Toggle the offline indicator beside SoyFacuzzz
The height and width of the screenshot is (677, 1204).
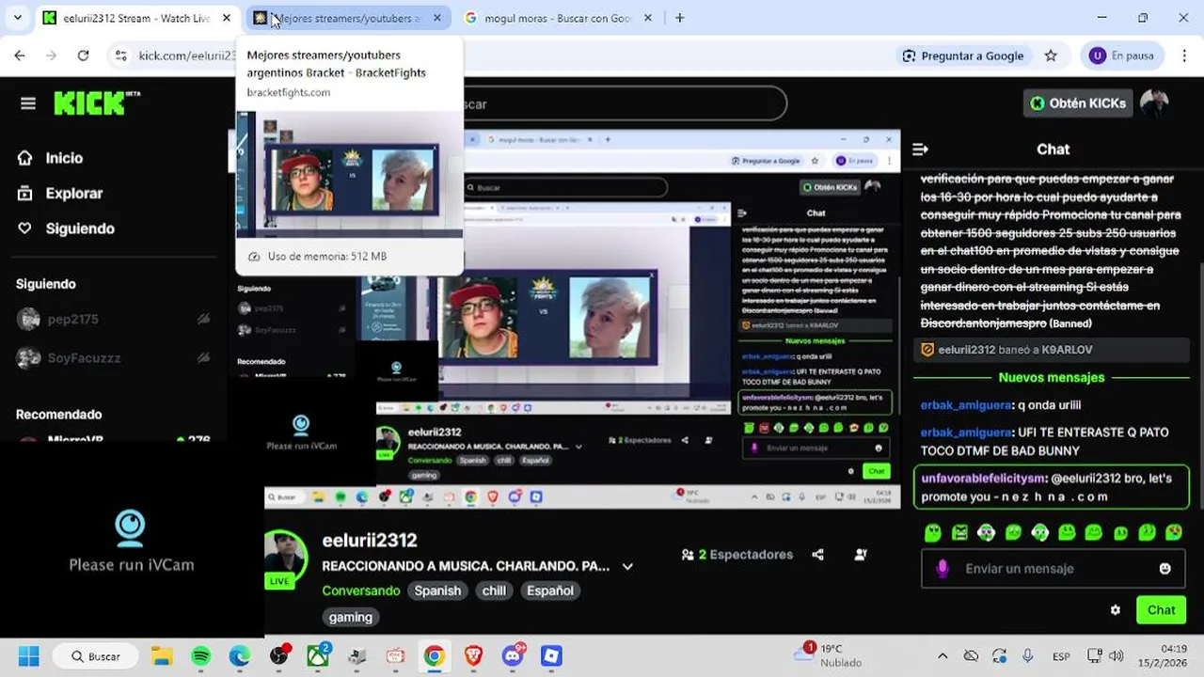tap(203, 358)
